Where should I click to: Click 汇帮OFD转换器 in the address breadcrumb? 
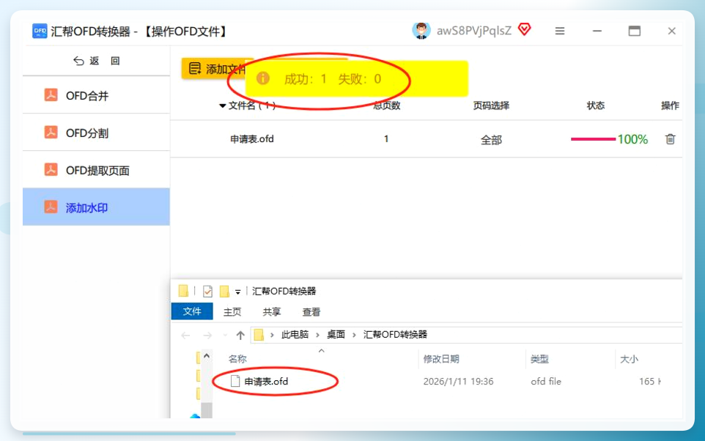395,335
